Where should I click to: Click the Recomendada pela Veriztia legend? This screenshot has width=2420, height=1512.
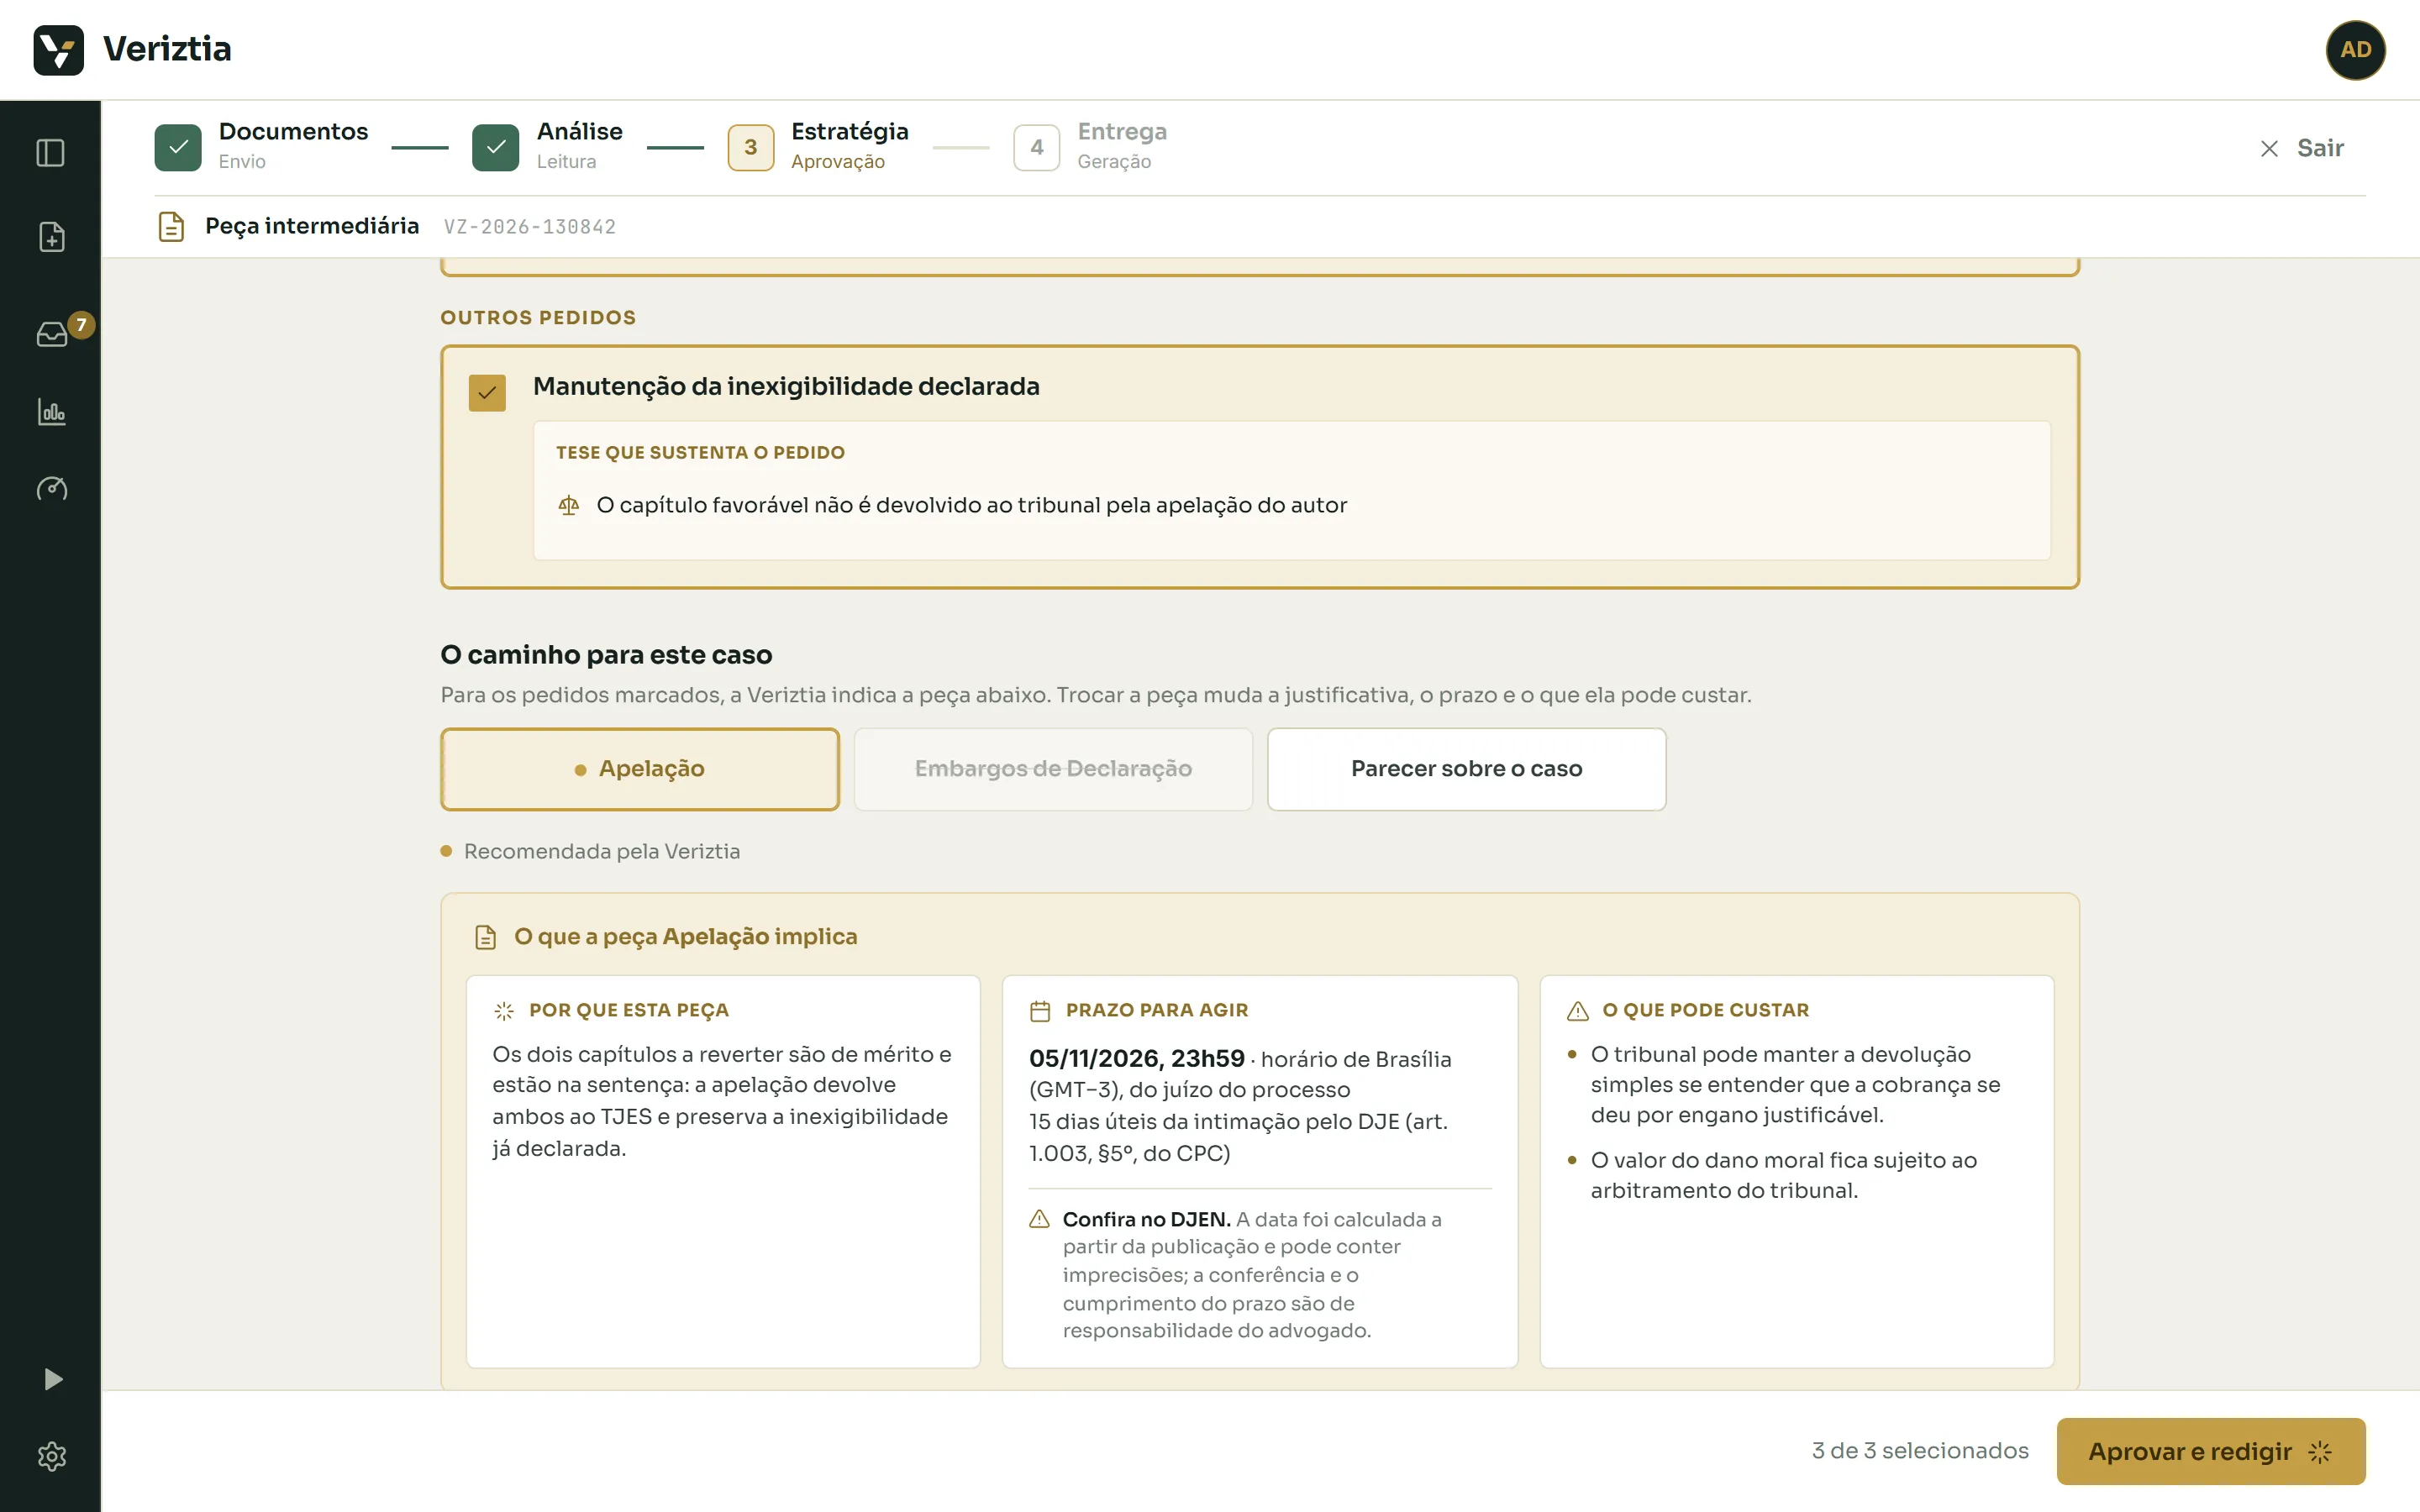click(x=590, y=851)
